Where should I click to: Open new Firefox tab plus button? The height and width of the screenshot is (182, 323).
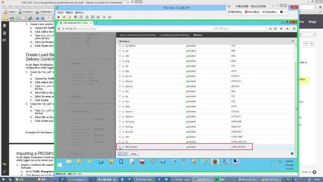(x=96, y=23)
